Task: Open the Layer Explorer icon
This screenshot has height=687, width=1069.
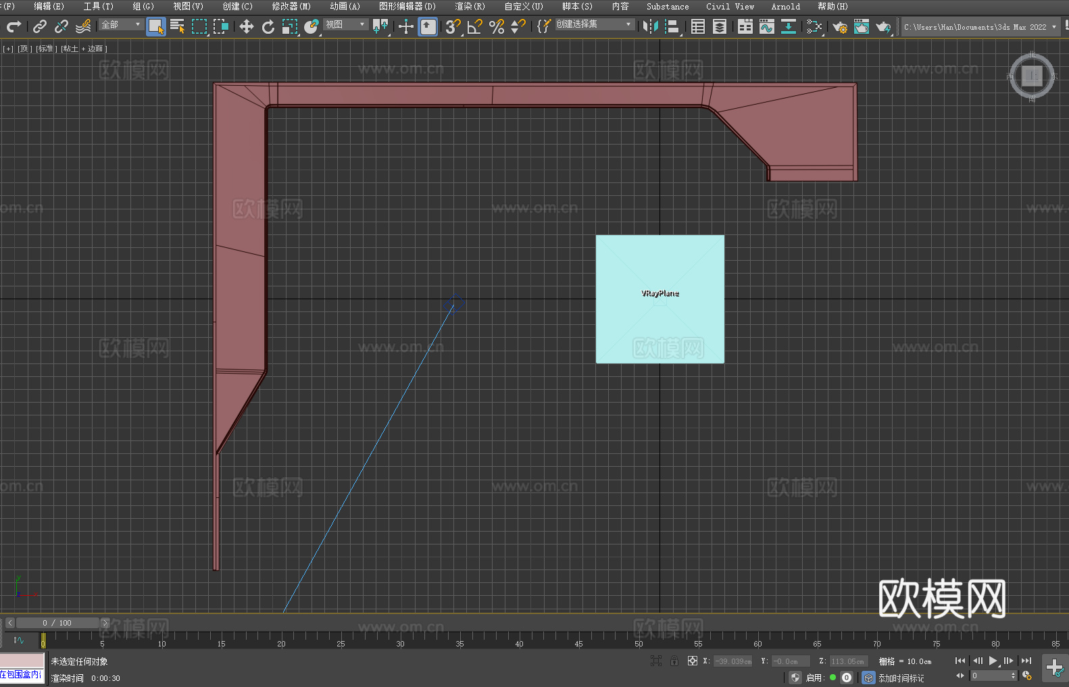Action: tap(720, 26)
